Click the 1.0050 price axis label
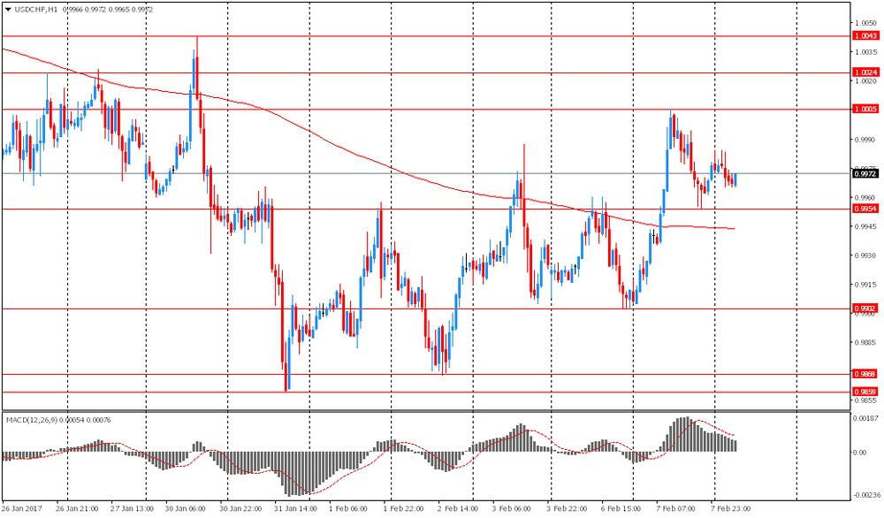The width and height of the screenshot is (884, 518). pos(865,23)
